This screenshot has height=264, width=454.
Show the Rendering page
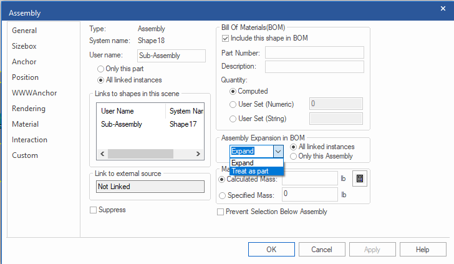29,109
